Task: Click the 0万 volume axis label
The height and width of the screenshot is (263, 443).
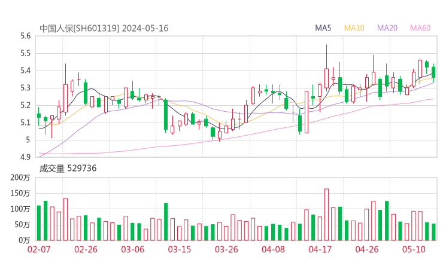Action: coord(25,240)
